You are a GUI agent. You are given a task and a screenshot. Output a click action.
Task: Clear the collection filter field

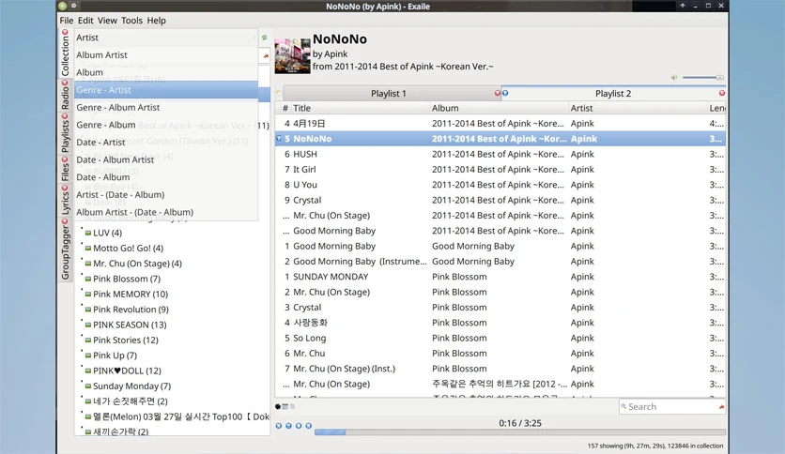(266, 55)
